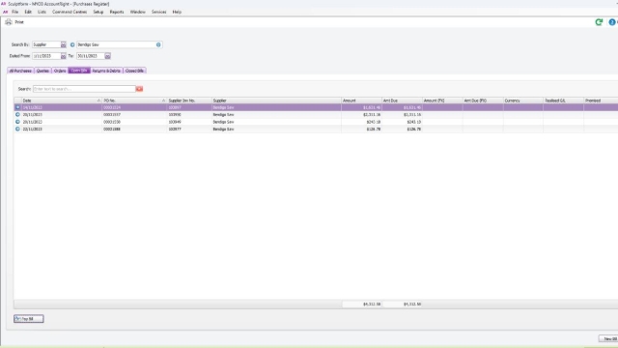Open the To date calendar picker

point(107,56)
